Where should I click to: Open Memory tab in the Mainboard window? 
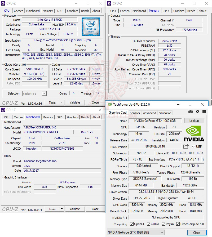tap(48, 117)
